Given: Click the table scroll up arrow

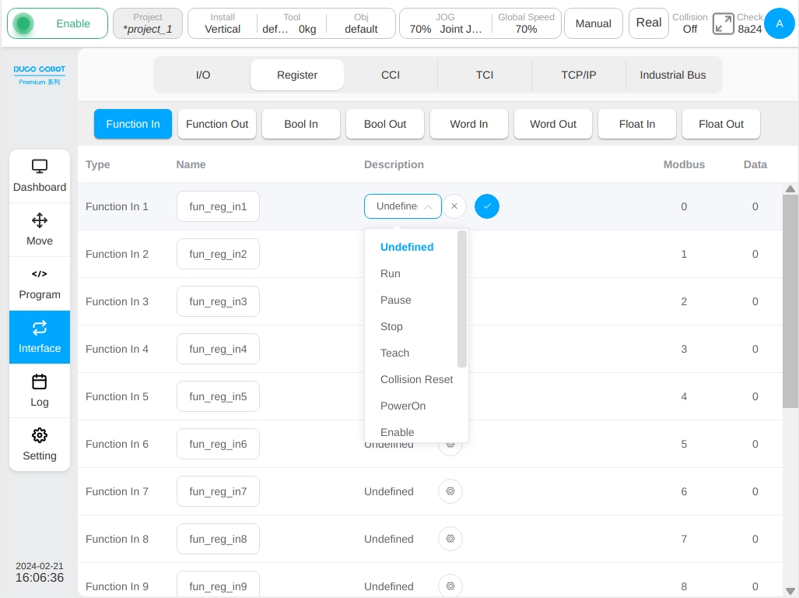Looking at the screenshot, I should pyautogui.click(x=790, y=188).
